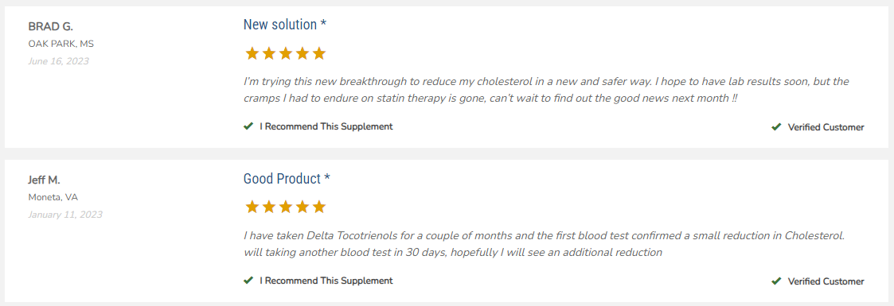Click the Moneta, VA location text
Screen dimensions: 894x306
pyautogui.click(x=53, y=197)
